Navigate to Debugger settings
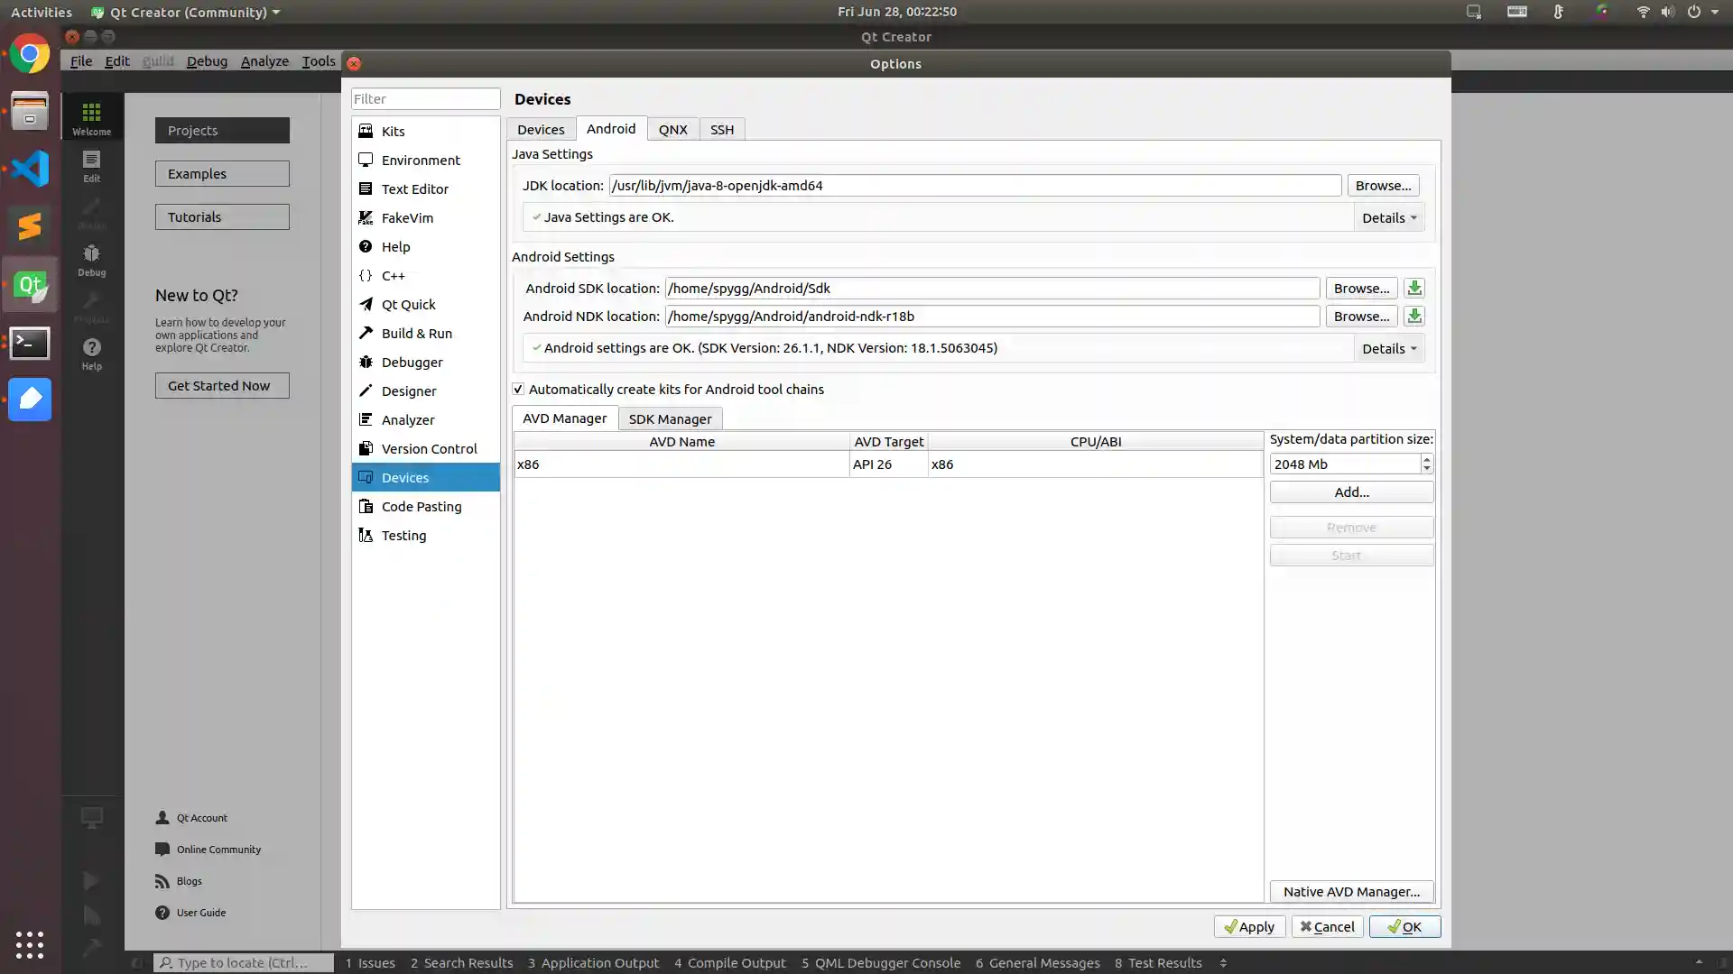The height and width of the screenshot is (974, 1733). pos(412,362)
